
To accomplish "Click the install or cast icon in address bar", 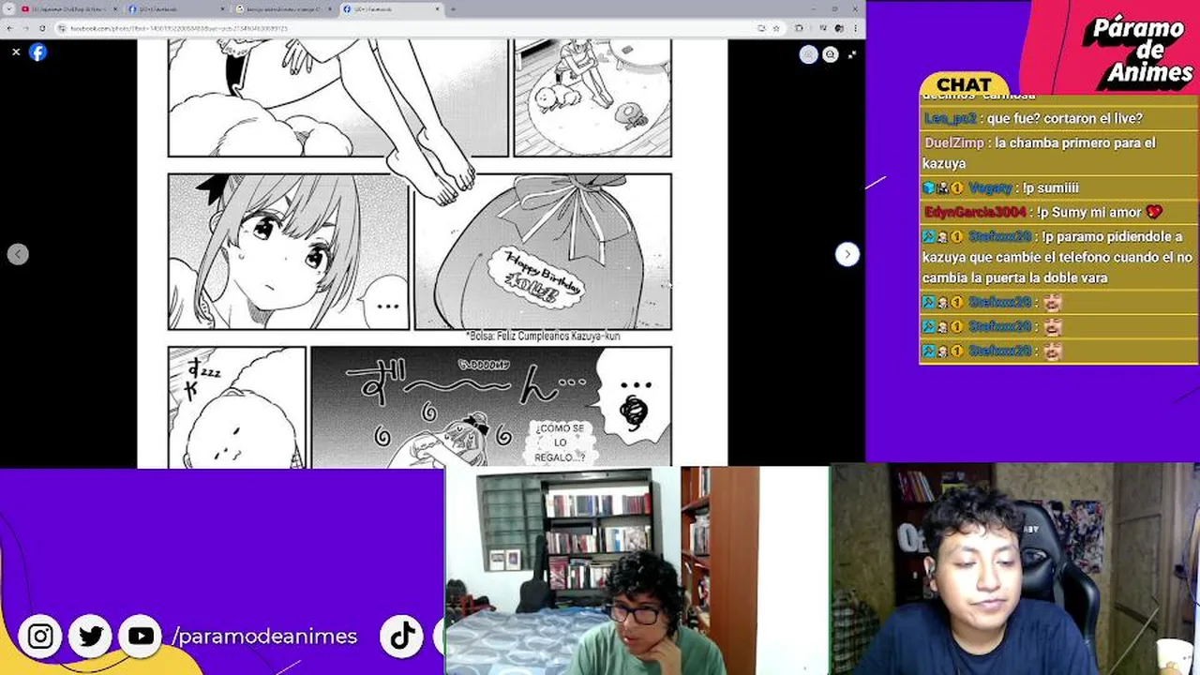I will click(x=760, y=29).
